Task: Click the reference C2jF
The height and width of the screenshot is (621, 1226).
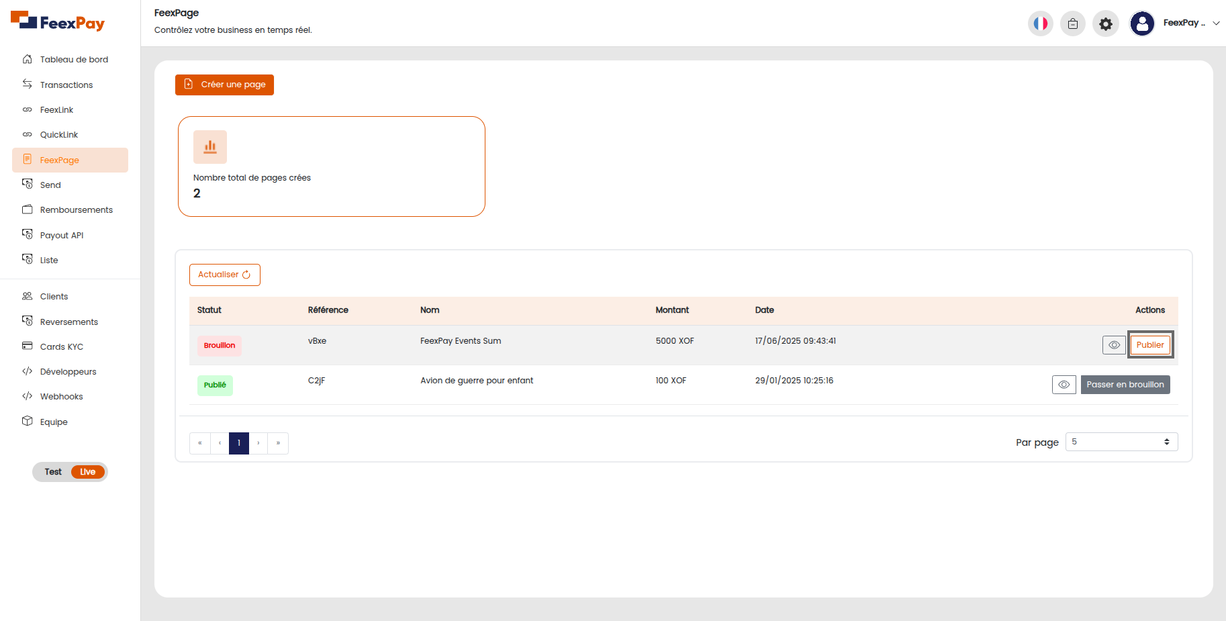Action: click(x=316, y=381)
